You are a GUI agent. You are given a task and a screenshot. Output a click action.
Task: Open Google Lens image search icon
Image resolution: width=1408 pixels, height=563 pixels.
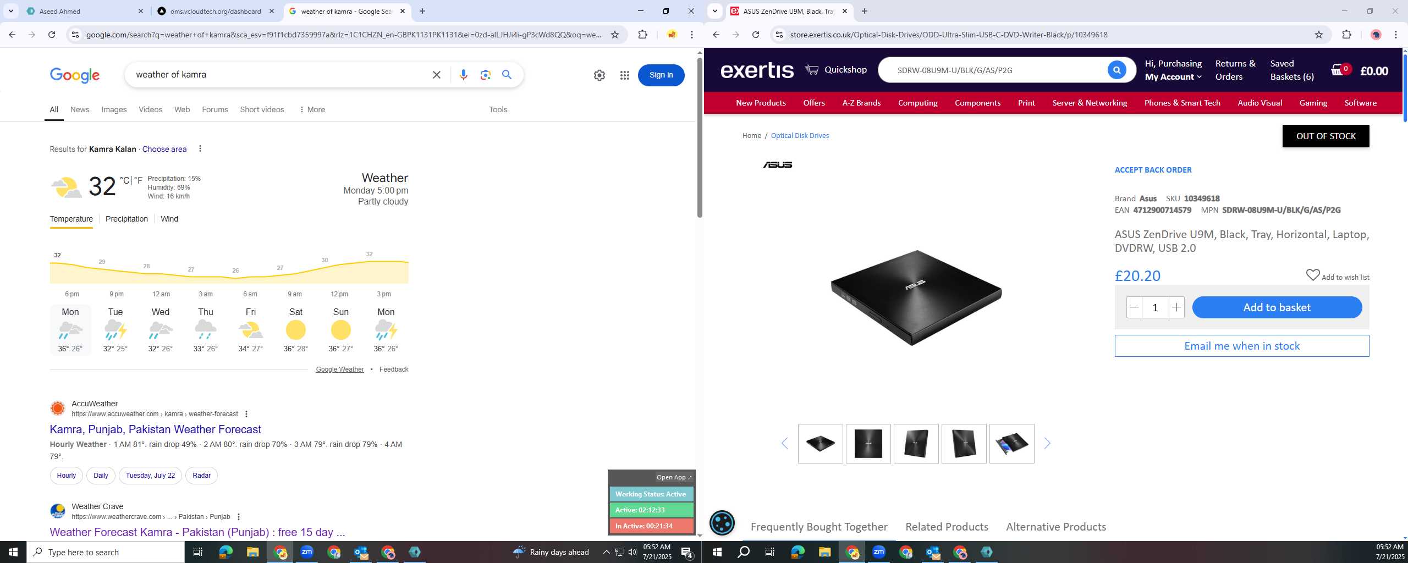point(485,75)
